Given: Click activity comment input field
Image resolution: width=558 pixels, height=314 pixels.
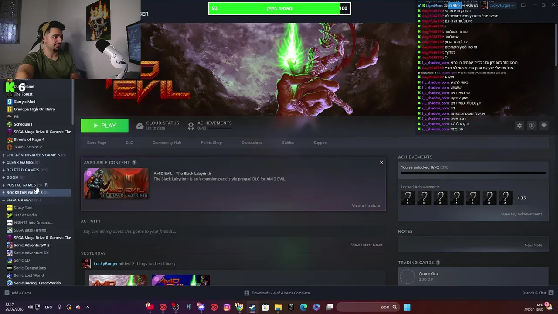Looking at the screenshot, I should click(233, 232).
